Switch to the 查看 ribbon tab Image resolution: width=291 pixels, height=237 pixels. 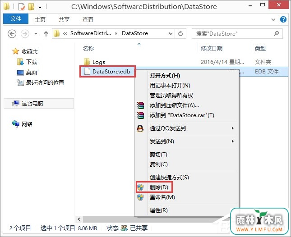click(x=88, y=19)
